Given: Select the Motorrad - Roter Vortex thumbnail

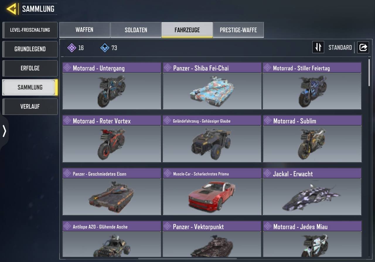Looking at the screenshot, I should (x=112, y=139).
